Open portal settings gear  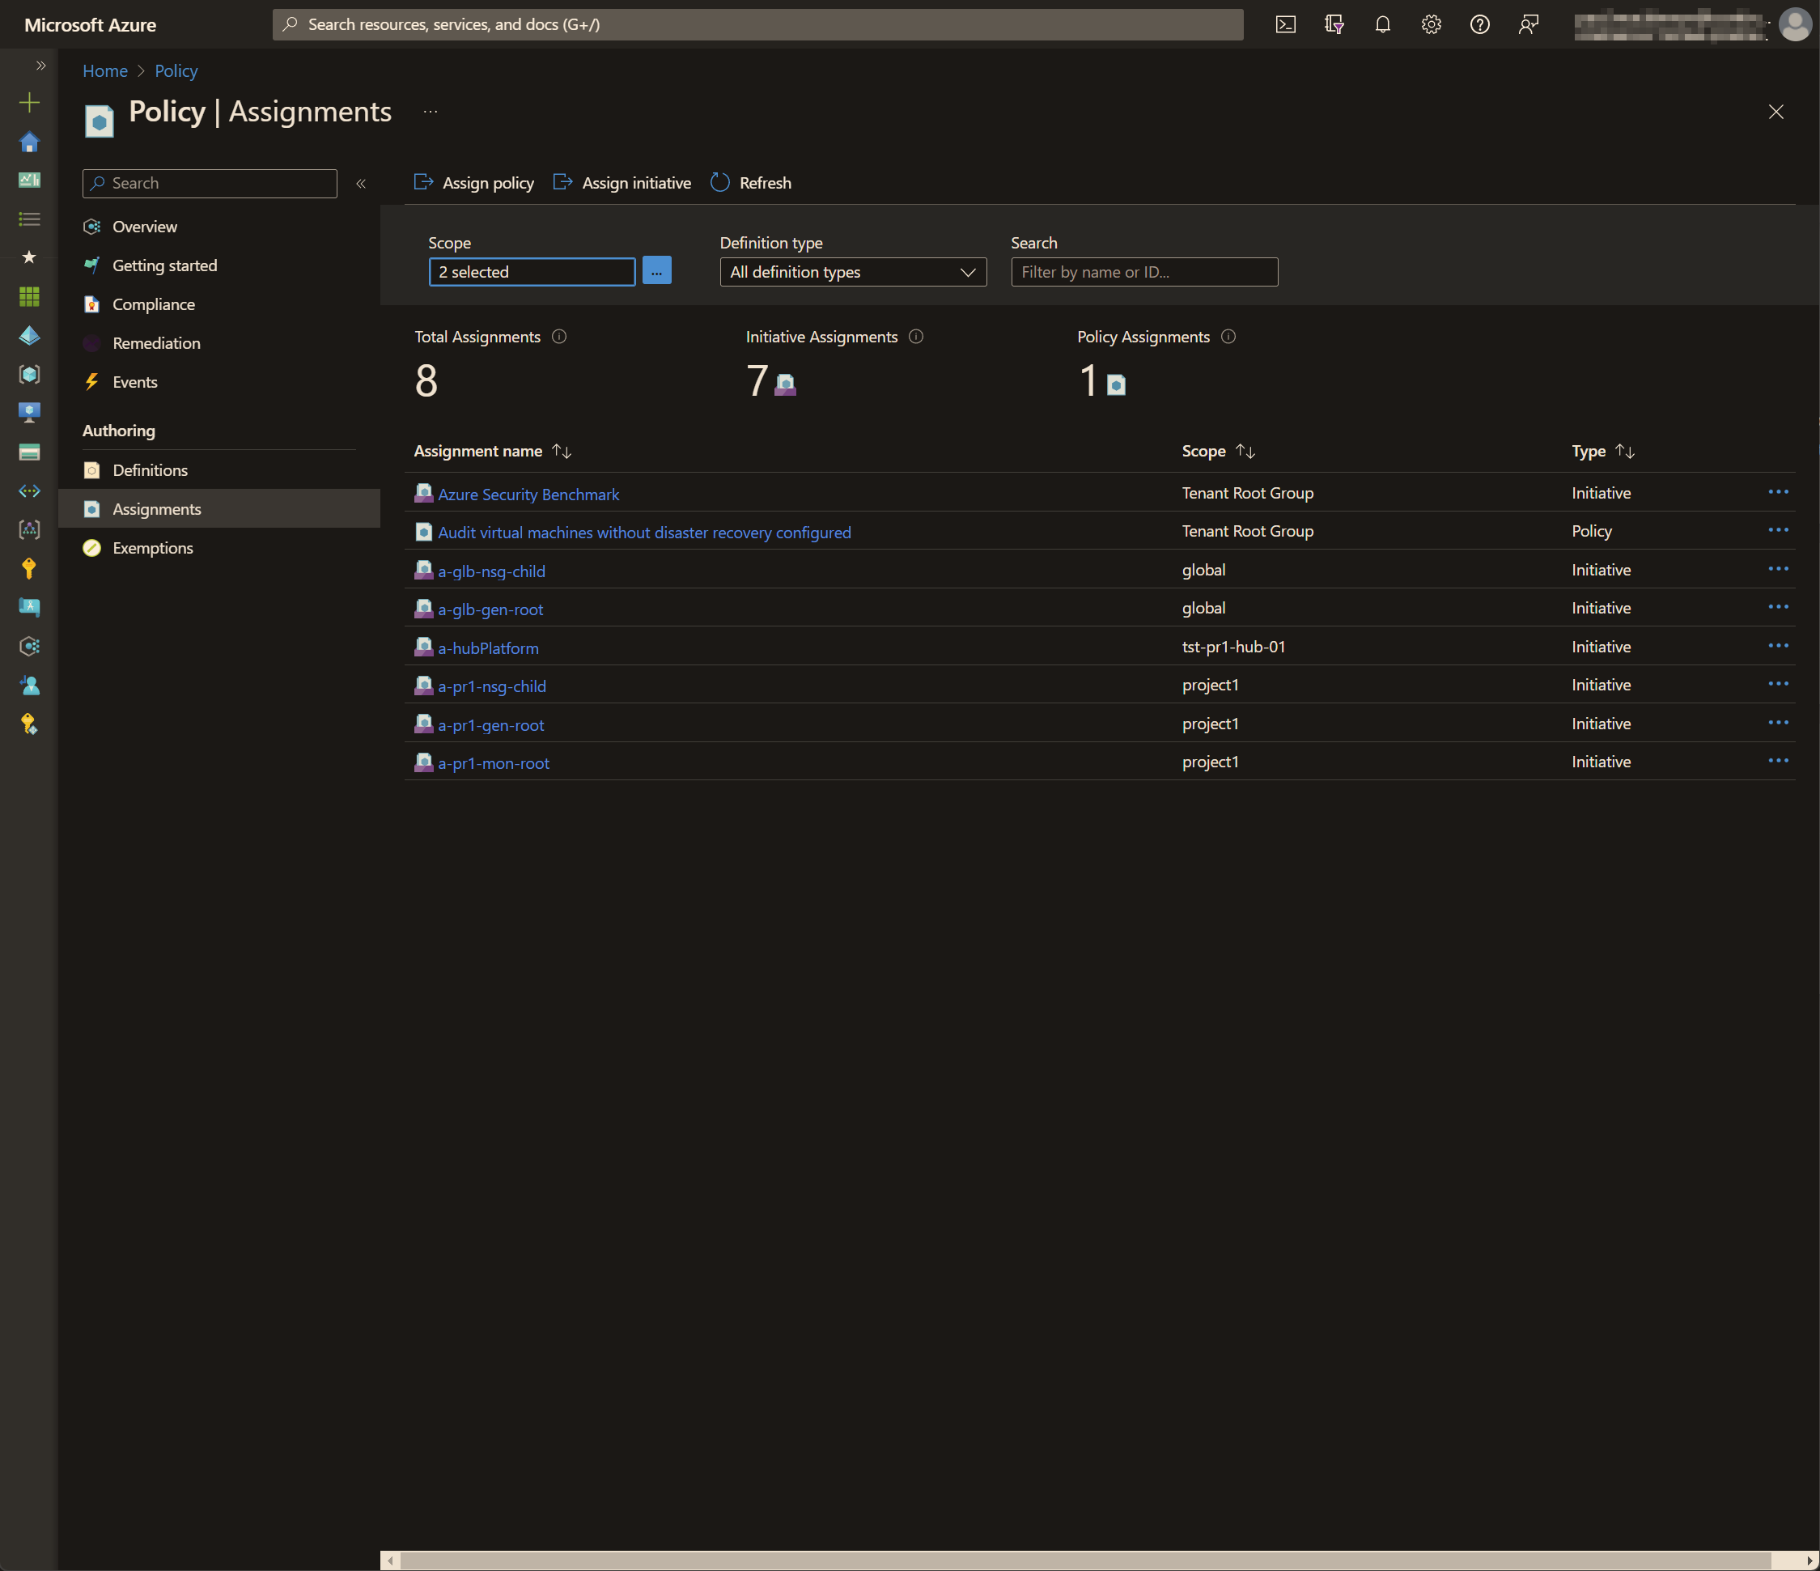click(x=1431, y=24)
